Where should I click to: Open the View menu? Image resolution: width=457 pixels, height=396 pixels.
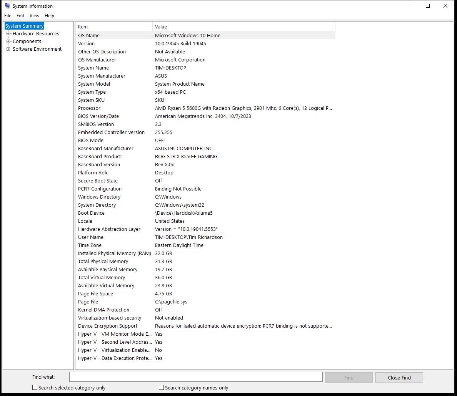pyautogui.click(x=34, y=16)
